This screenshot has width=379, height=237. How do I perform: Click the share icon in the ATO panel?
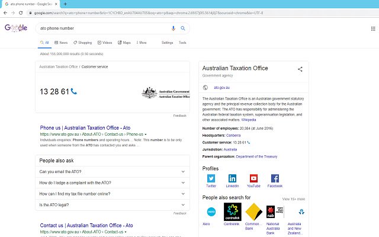tap(300, 69)
